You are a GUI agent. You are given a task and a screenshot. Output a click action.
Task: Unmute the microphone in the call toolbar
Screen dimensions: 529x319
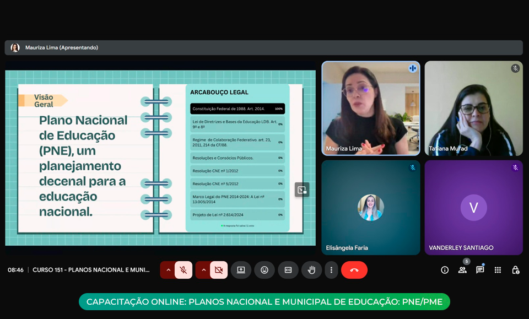(x=183, y=270)
